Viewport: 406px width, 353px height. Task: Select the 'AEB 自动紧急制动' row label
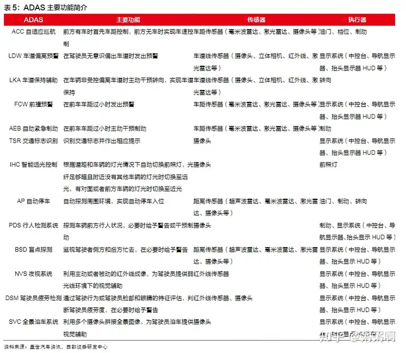(x=33, y=129)
